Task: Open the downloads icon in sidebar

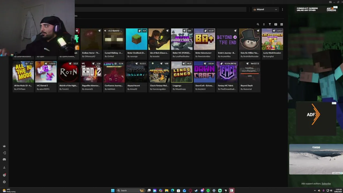Action: [x=4, y=167]
